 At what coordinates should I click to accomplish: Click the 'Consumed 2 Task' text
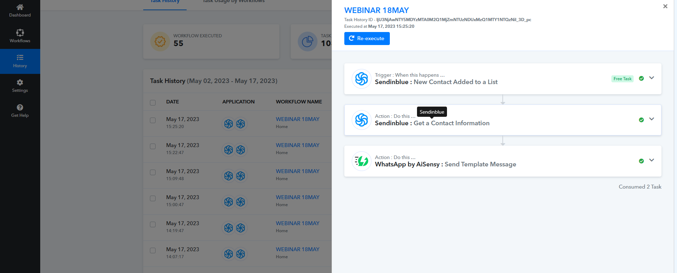point(640,187)
